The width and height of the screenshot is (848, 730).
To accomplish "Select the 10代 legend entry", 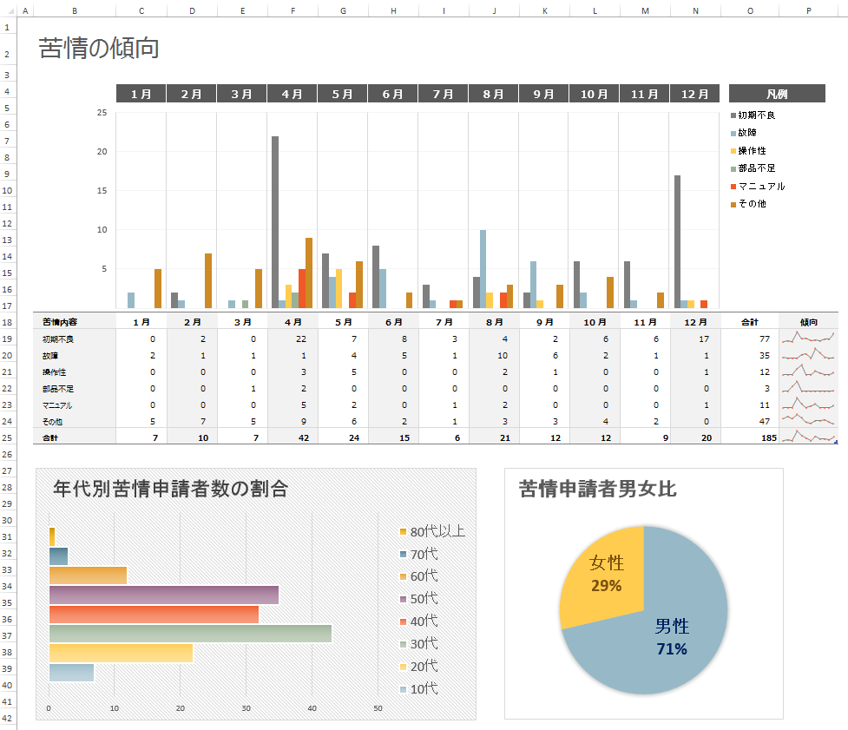I will 419,689.
